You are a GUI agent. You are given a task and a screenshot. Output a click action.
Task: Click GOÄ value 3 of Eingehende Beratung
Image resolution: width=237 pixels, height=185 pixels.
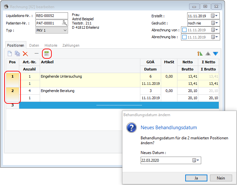point(150,91)
